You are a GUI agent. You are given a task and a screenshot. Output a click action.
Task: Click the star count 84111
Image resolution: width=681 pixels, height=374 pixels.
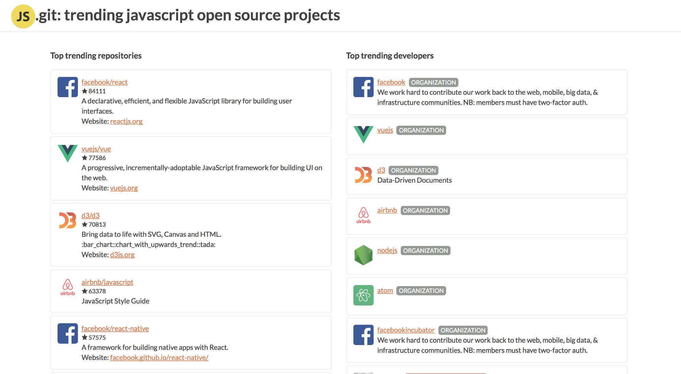click(97, 91)
